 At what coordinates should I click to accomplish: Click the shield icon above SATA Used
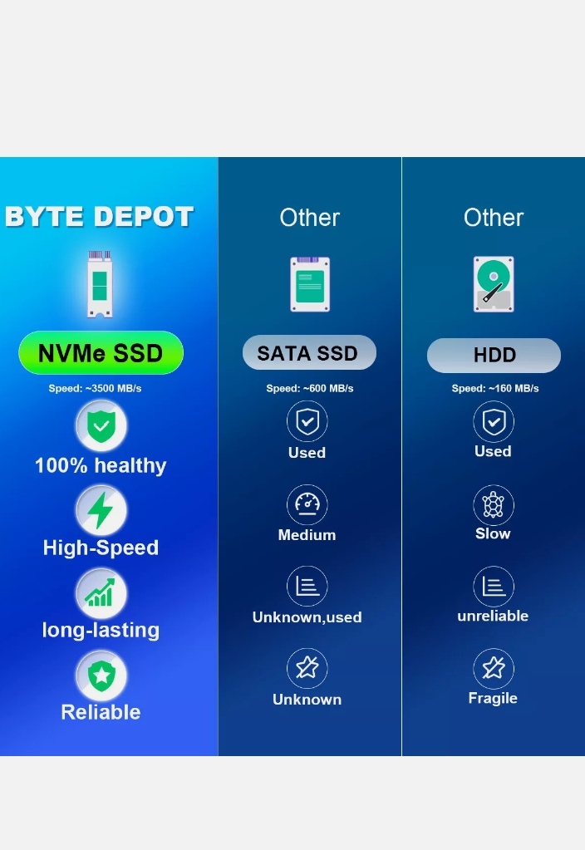(307, 421)
